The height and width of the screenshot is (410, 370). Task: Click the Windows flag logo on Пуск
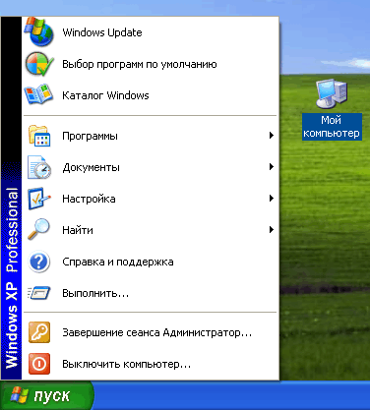[19, 395]
